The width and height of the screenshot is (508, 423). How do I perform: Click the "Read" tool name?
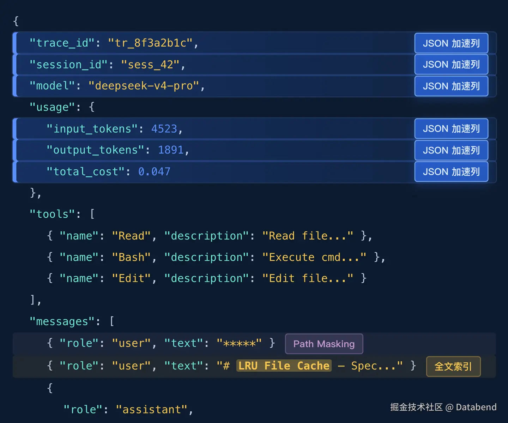[x=131, y=236]
